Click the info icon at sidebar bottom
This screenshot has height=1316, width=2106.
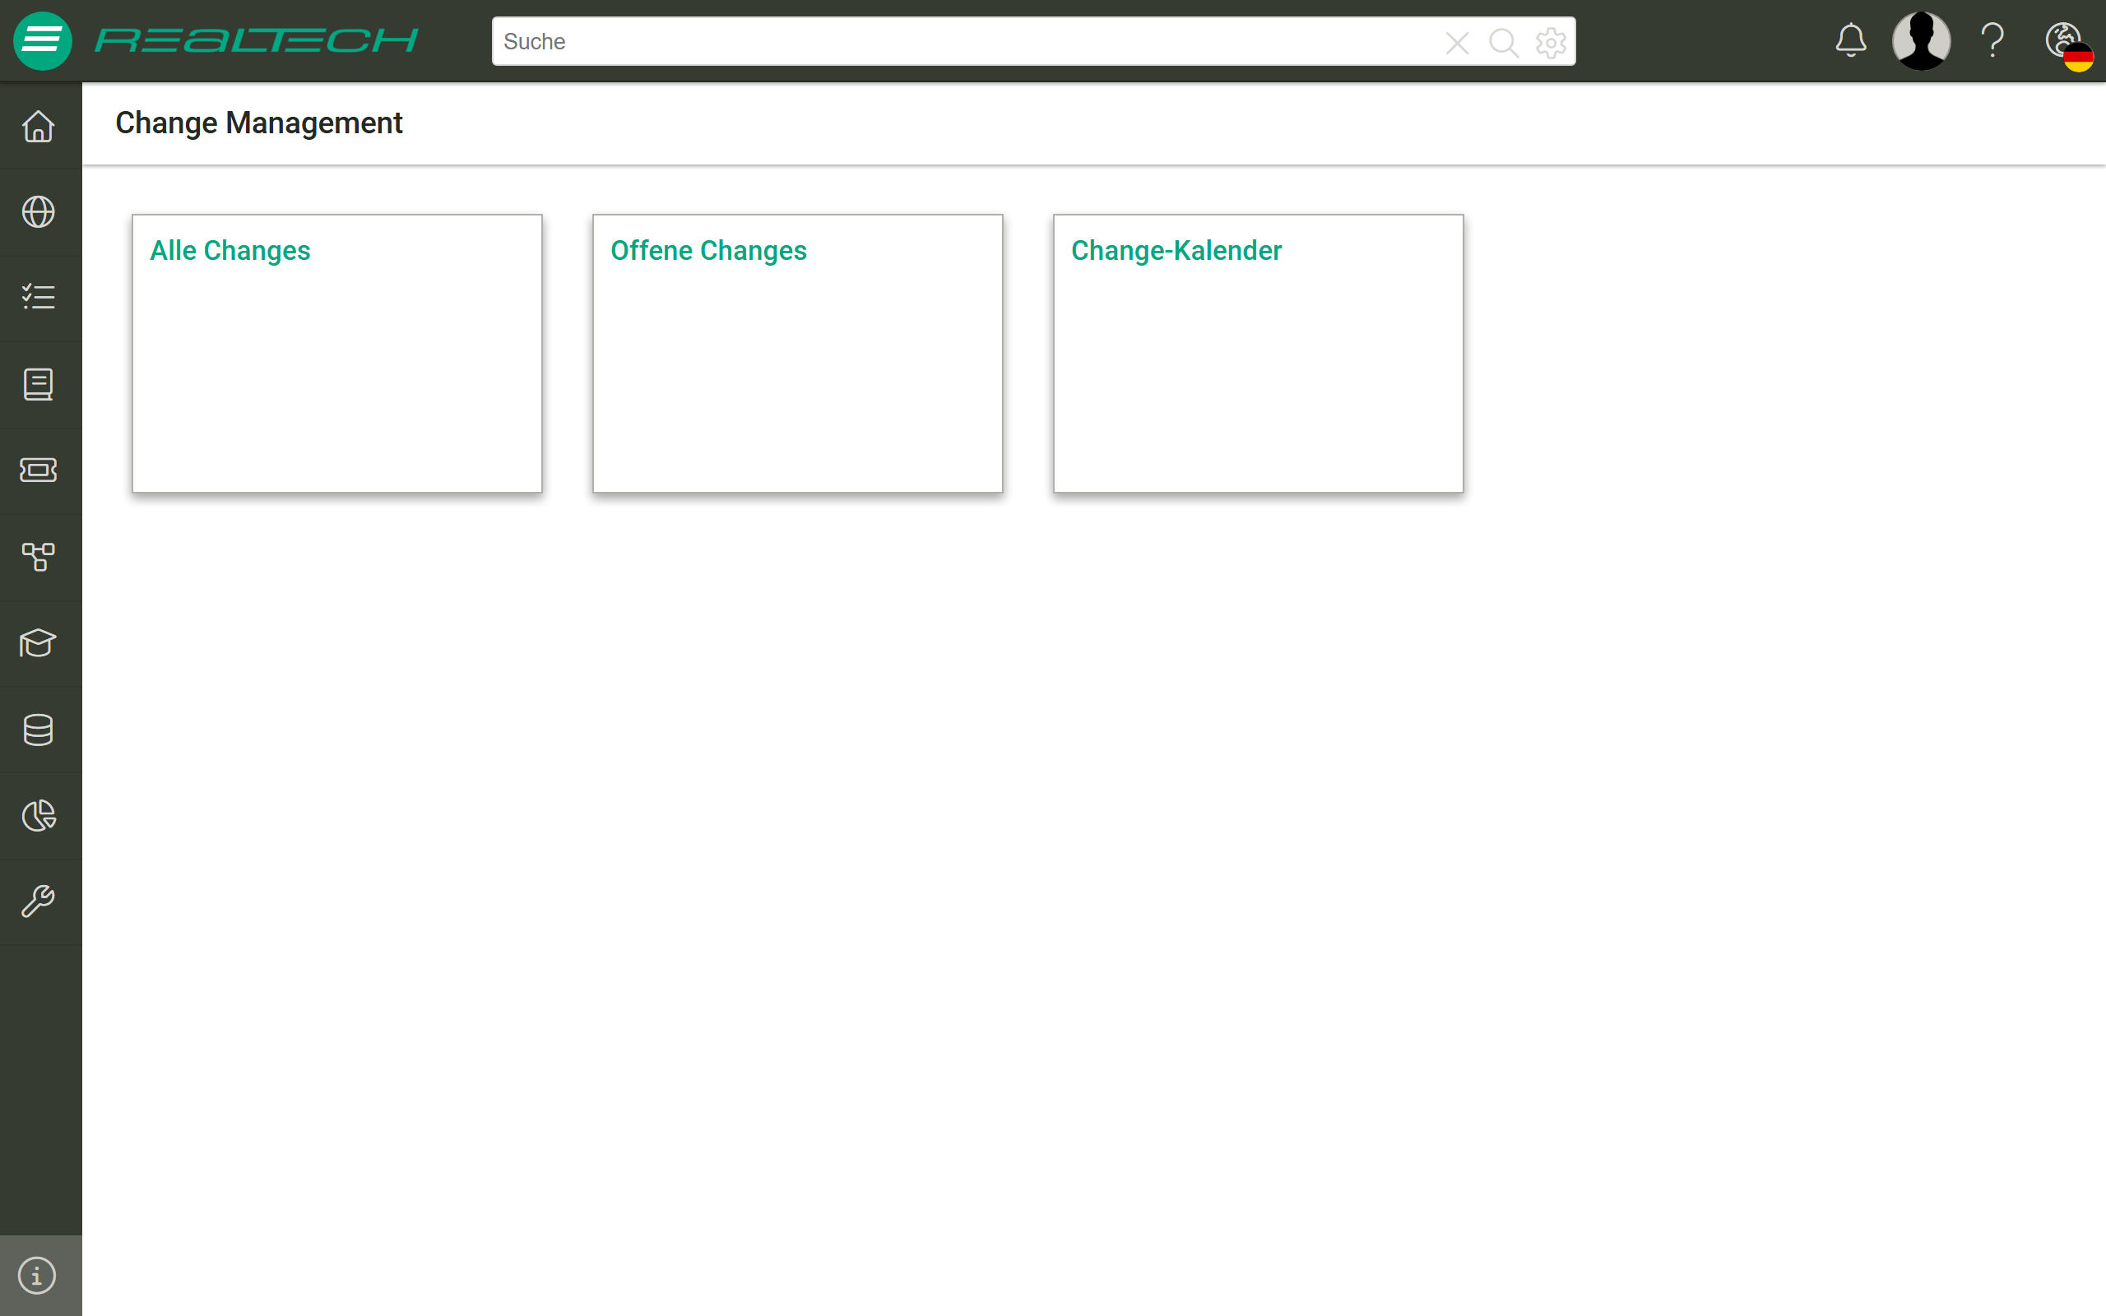[37, 1276]
